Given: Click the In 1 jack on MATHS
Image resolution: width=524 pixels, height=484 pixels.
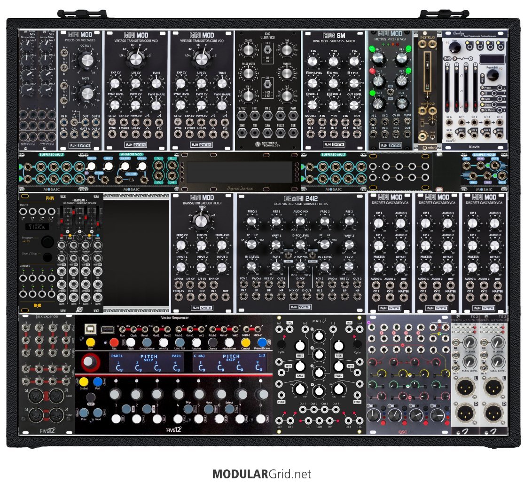Looking at the screenshot, I should pos(279,329).
